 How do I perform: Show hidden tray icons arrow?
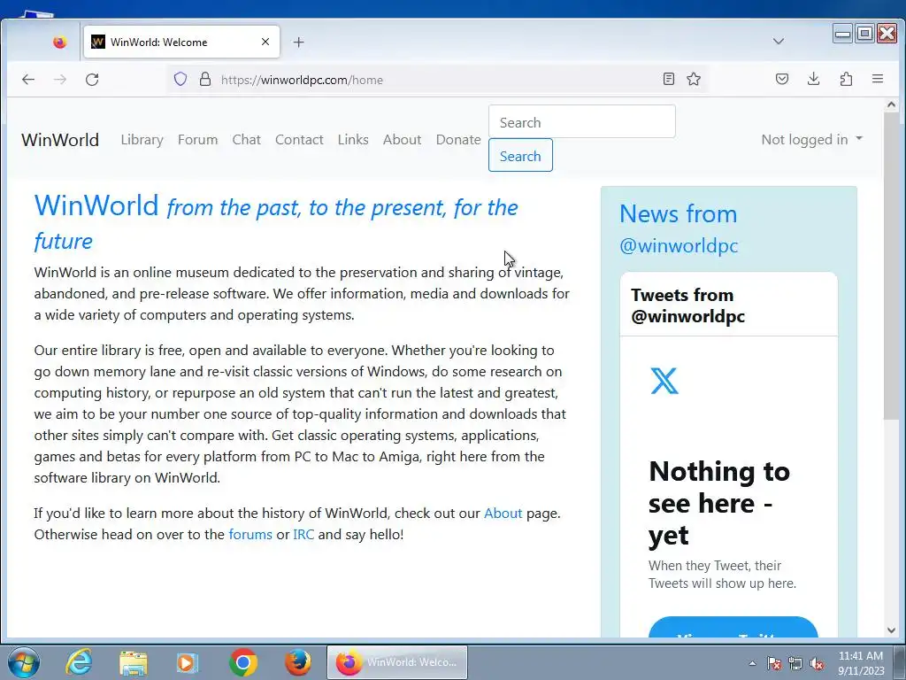pos(752,663)
